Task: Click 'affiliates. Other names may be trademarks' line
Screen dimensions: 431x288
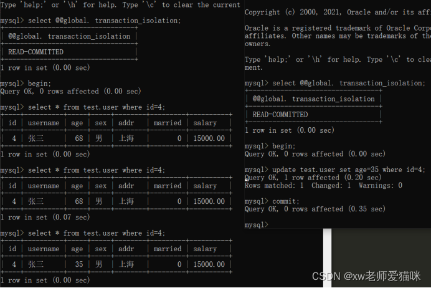Action: point(338,36)
